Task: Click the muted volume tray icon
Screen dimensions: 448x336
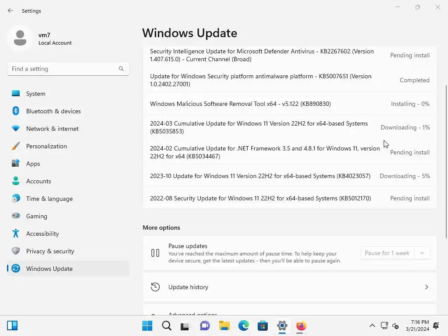Action: click(x=395, y=325)
